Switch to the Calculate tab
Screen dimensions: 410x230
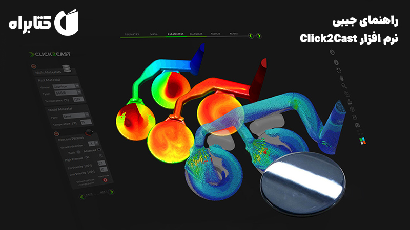pyautogui.click(x=196, y=34)
